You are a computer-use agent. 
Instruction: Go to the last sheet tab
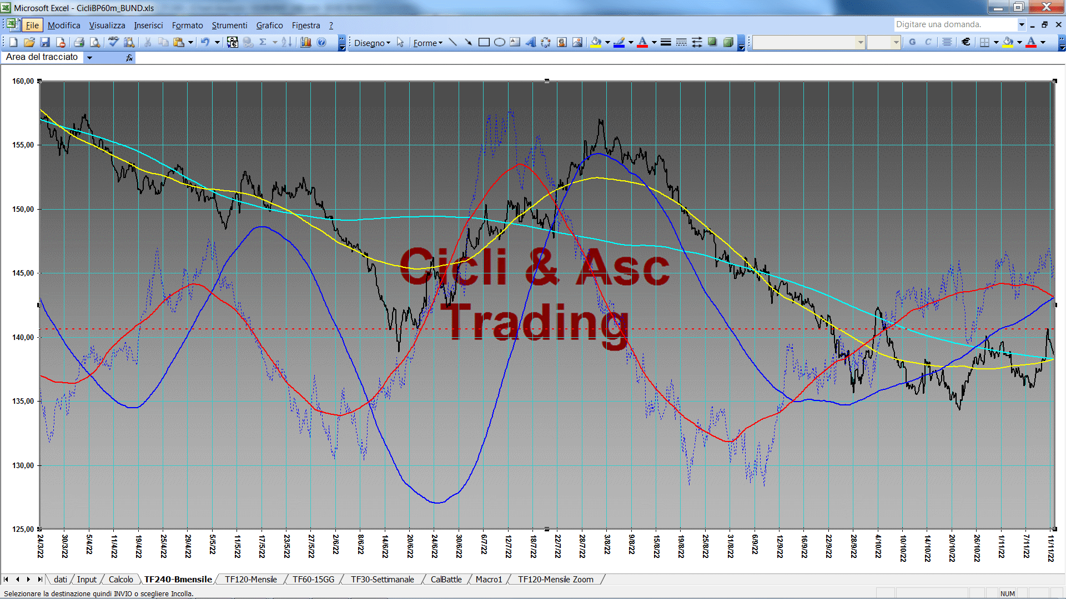[x=39, y=579]
